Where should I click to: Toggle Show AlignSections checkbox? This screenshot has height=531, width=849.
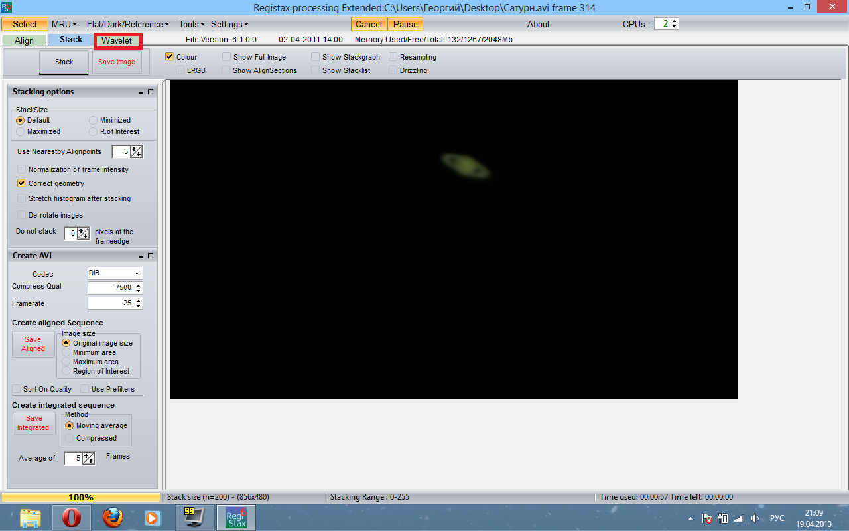226,70
